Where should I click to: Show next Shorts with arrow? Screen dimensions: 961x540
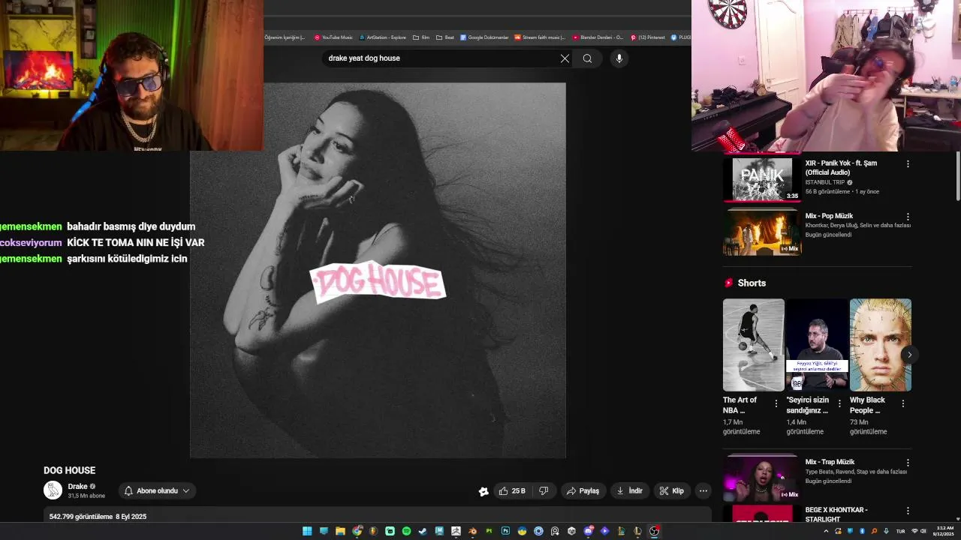(x=909, y=355)
